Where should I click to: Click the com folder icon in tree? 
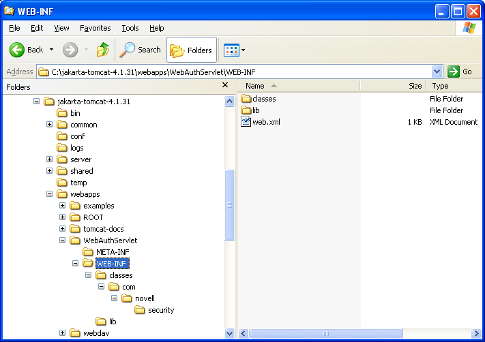(x=114, y=287)
